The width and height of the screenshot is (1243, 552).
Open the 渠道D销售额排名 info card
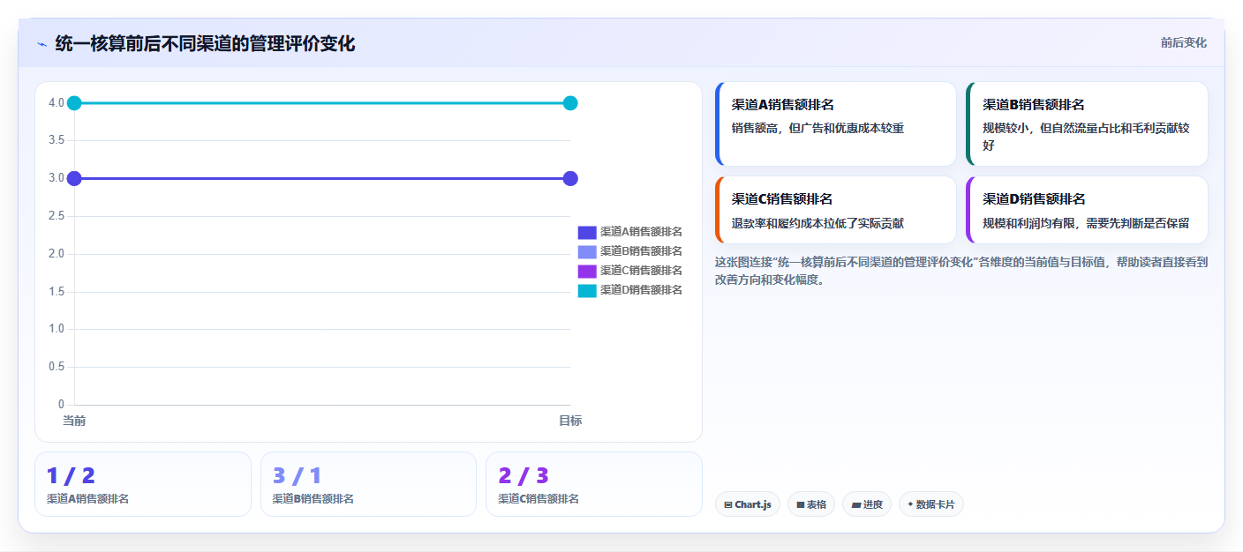[1087, 210]
